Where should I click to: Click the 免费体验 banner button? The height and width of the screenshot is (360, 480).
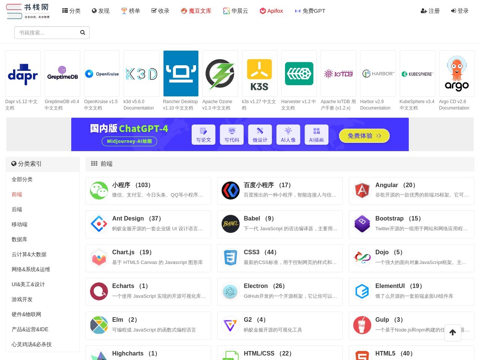(x=364, y=136)
